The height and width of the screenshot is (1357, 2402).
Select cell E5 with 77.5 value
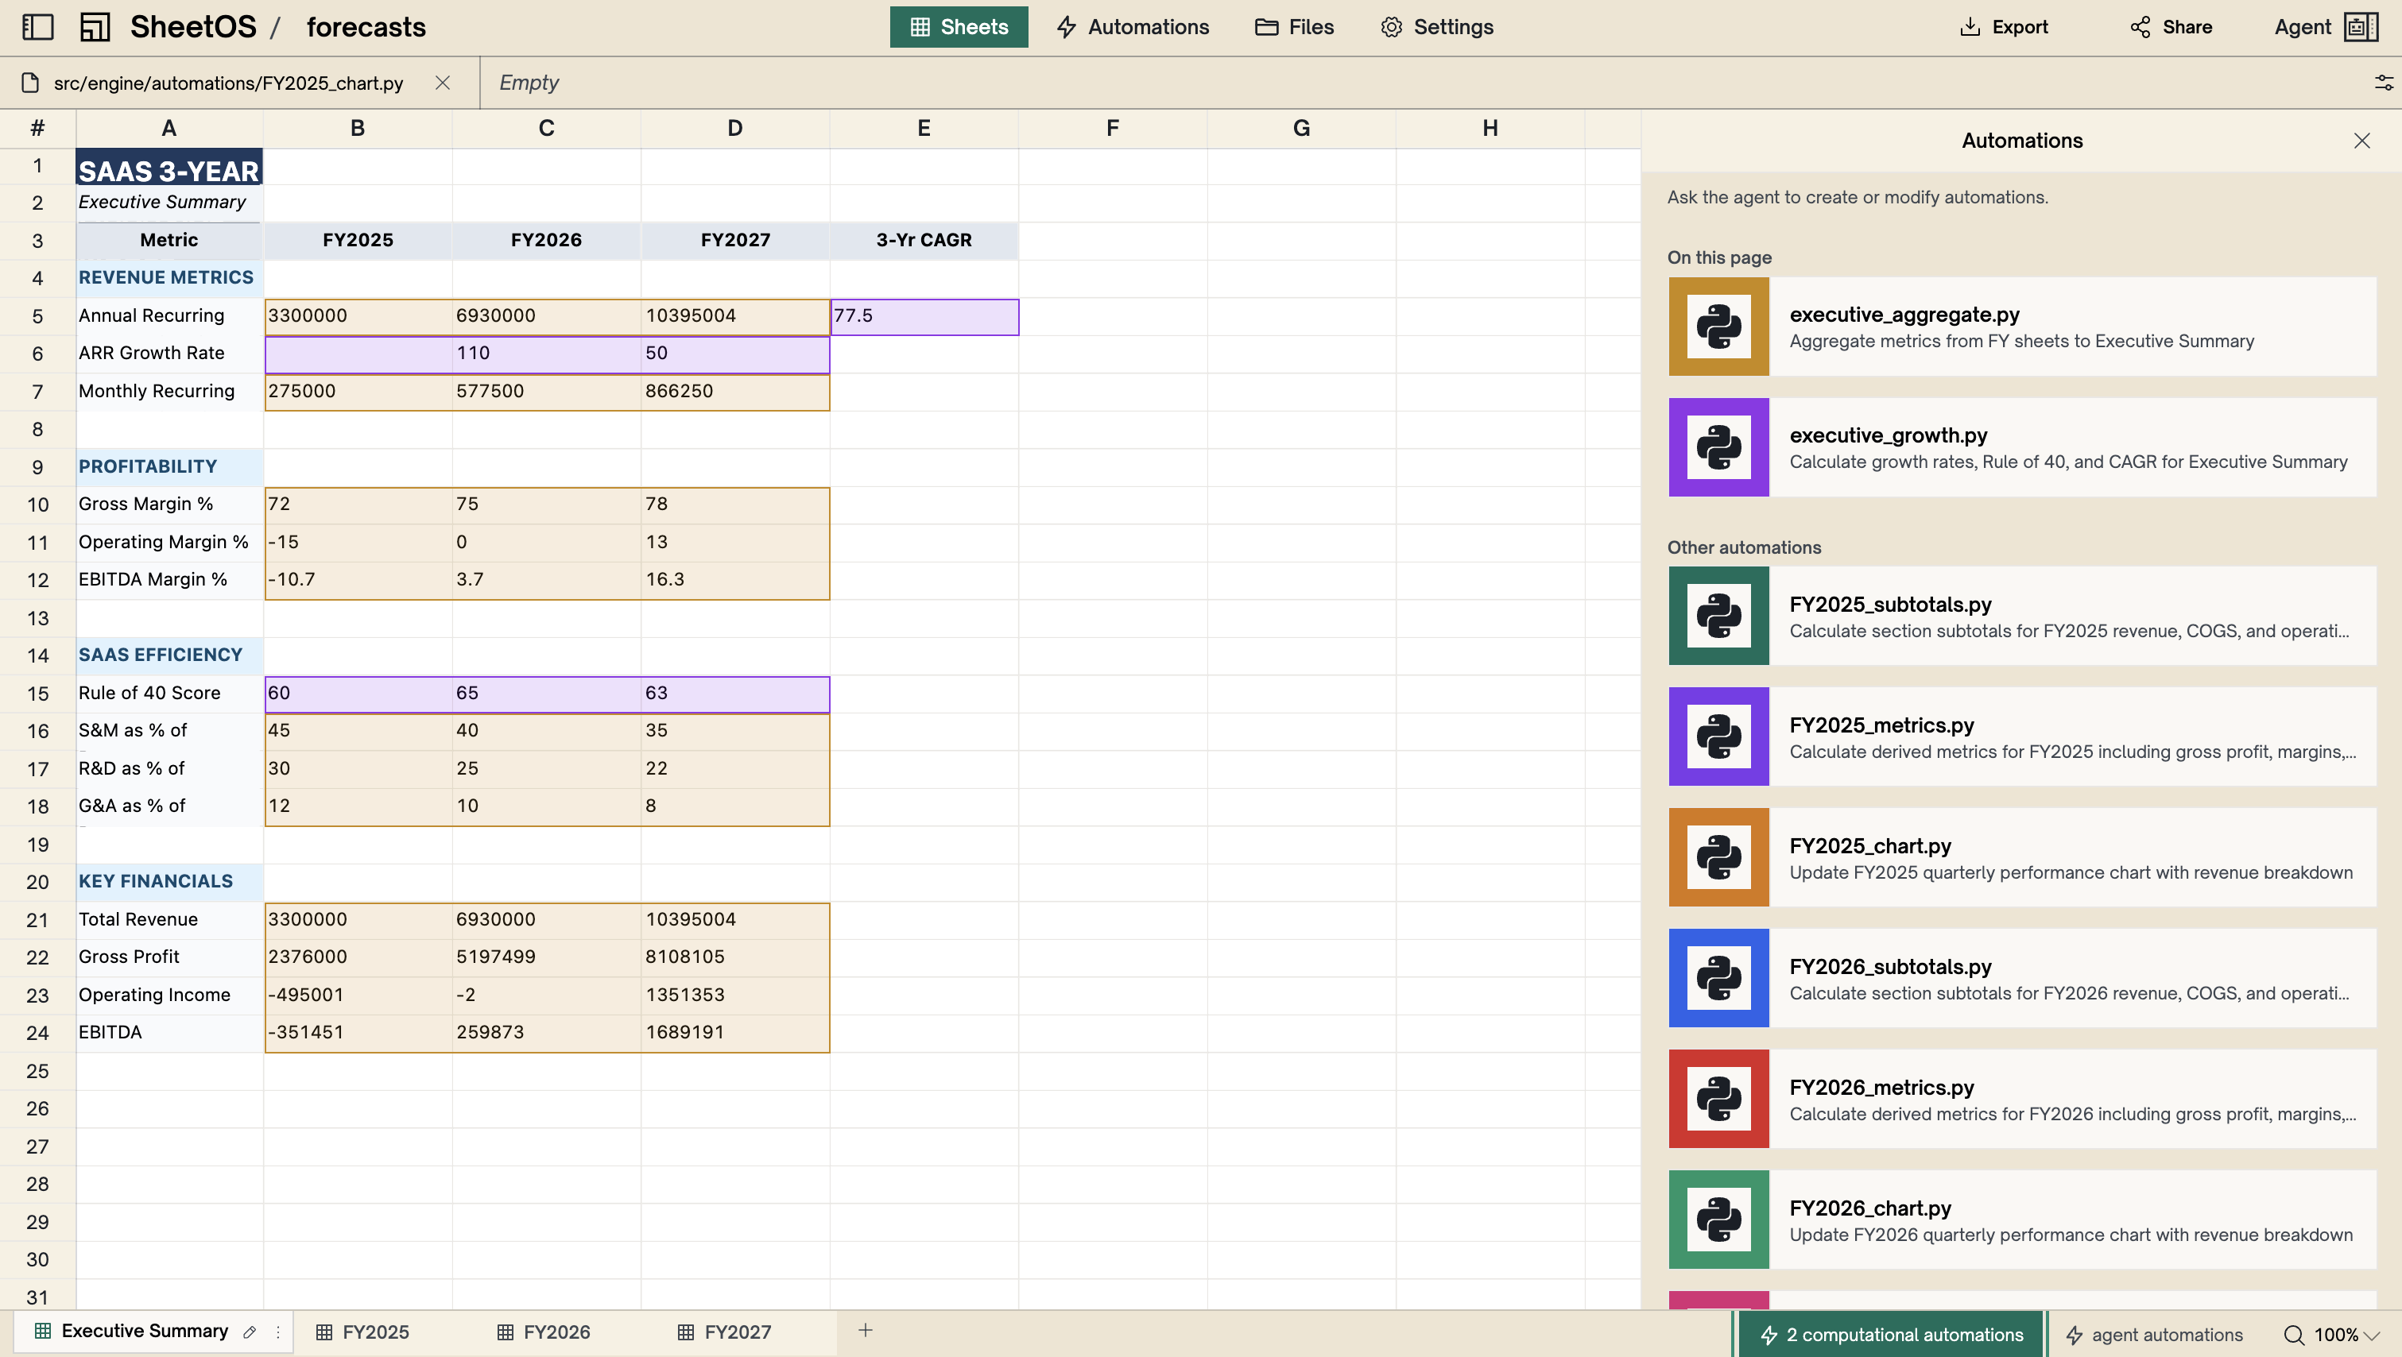pyautogui.click(x=923, y=316)
